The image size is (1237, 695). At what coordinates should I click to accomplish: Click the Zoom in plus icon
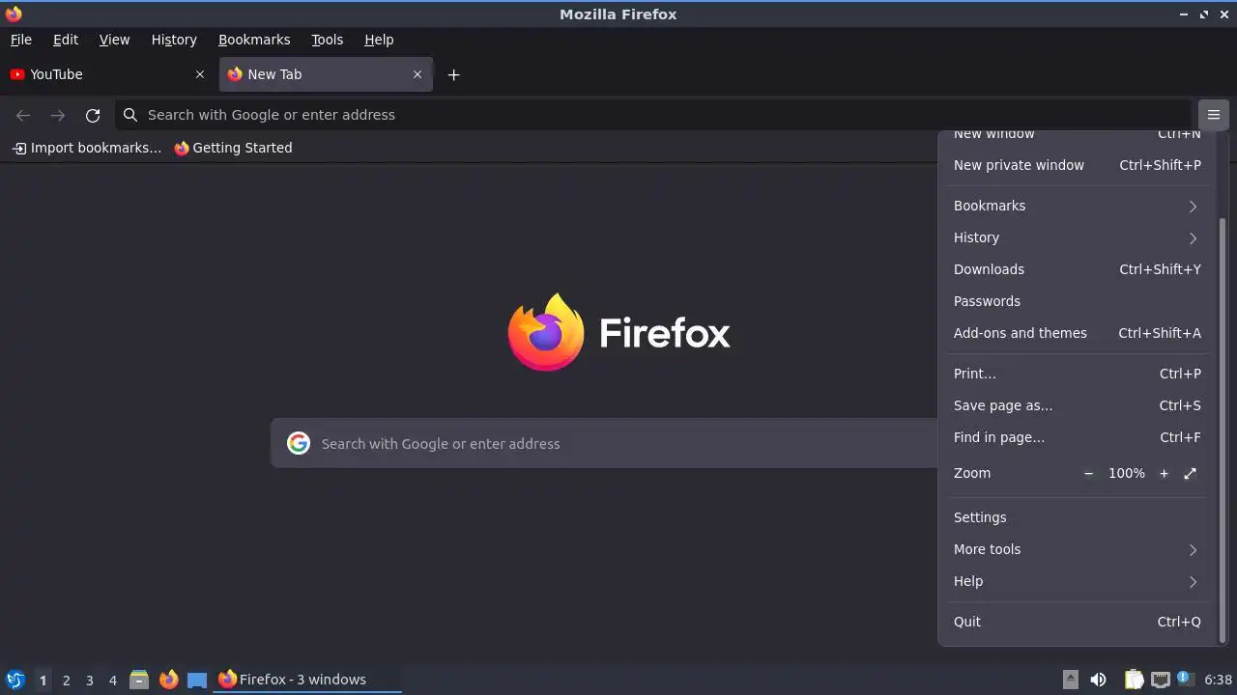pos(1164,473)
